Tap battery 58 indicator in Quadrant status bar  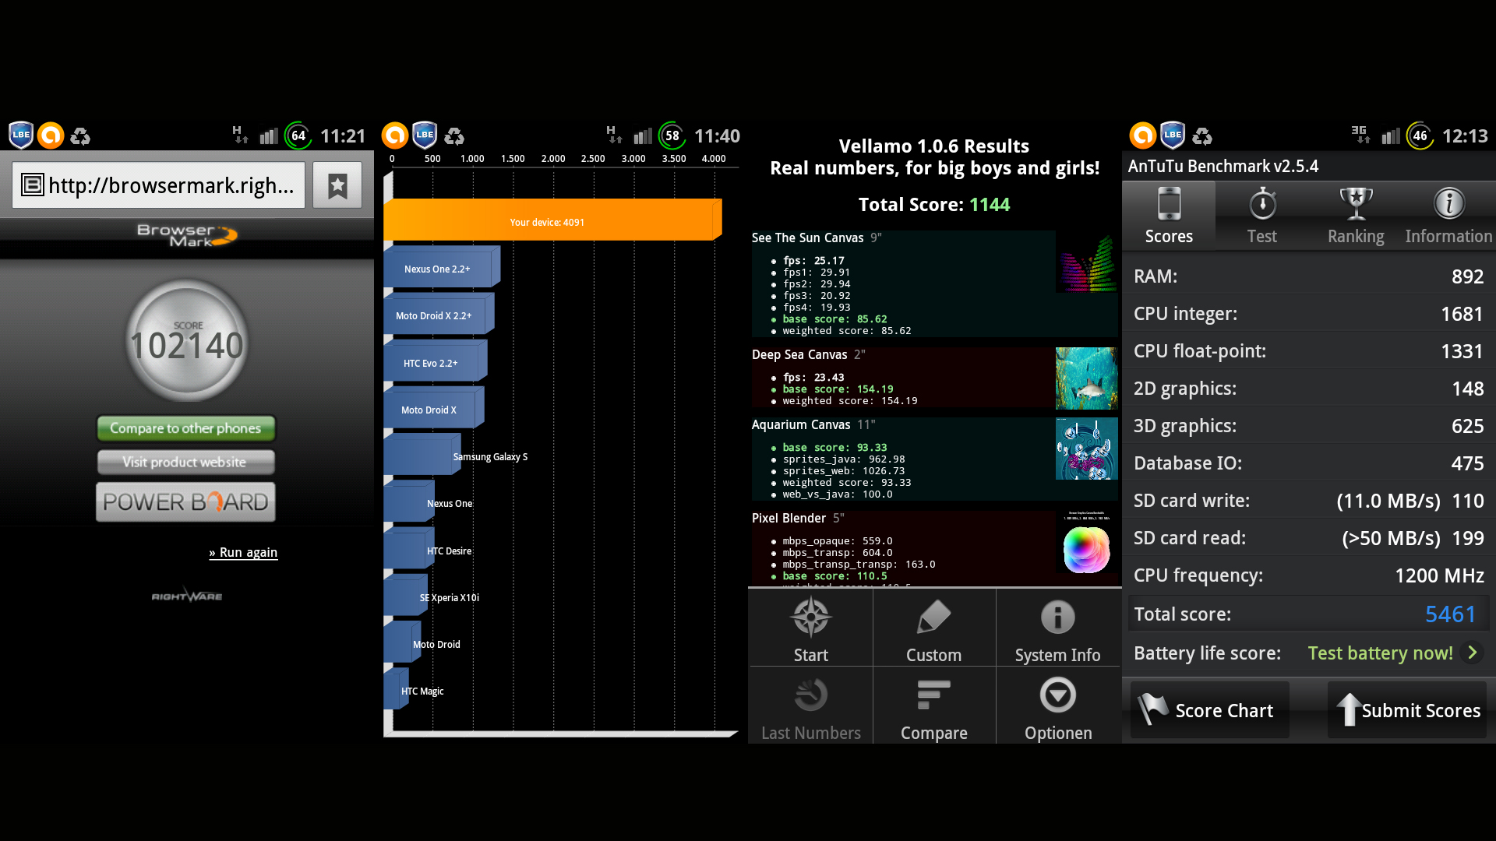pyautogui.click(x=672, y=136)
